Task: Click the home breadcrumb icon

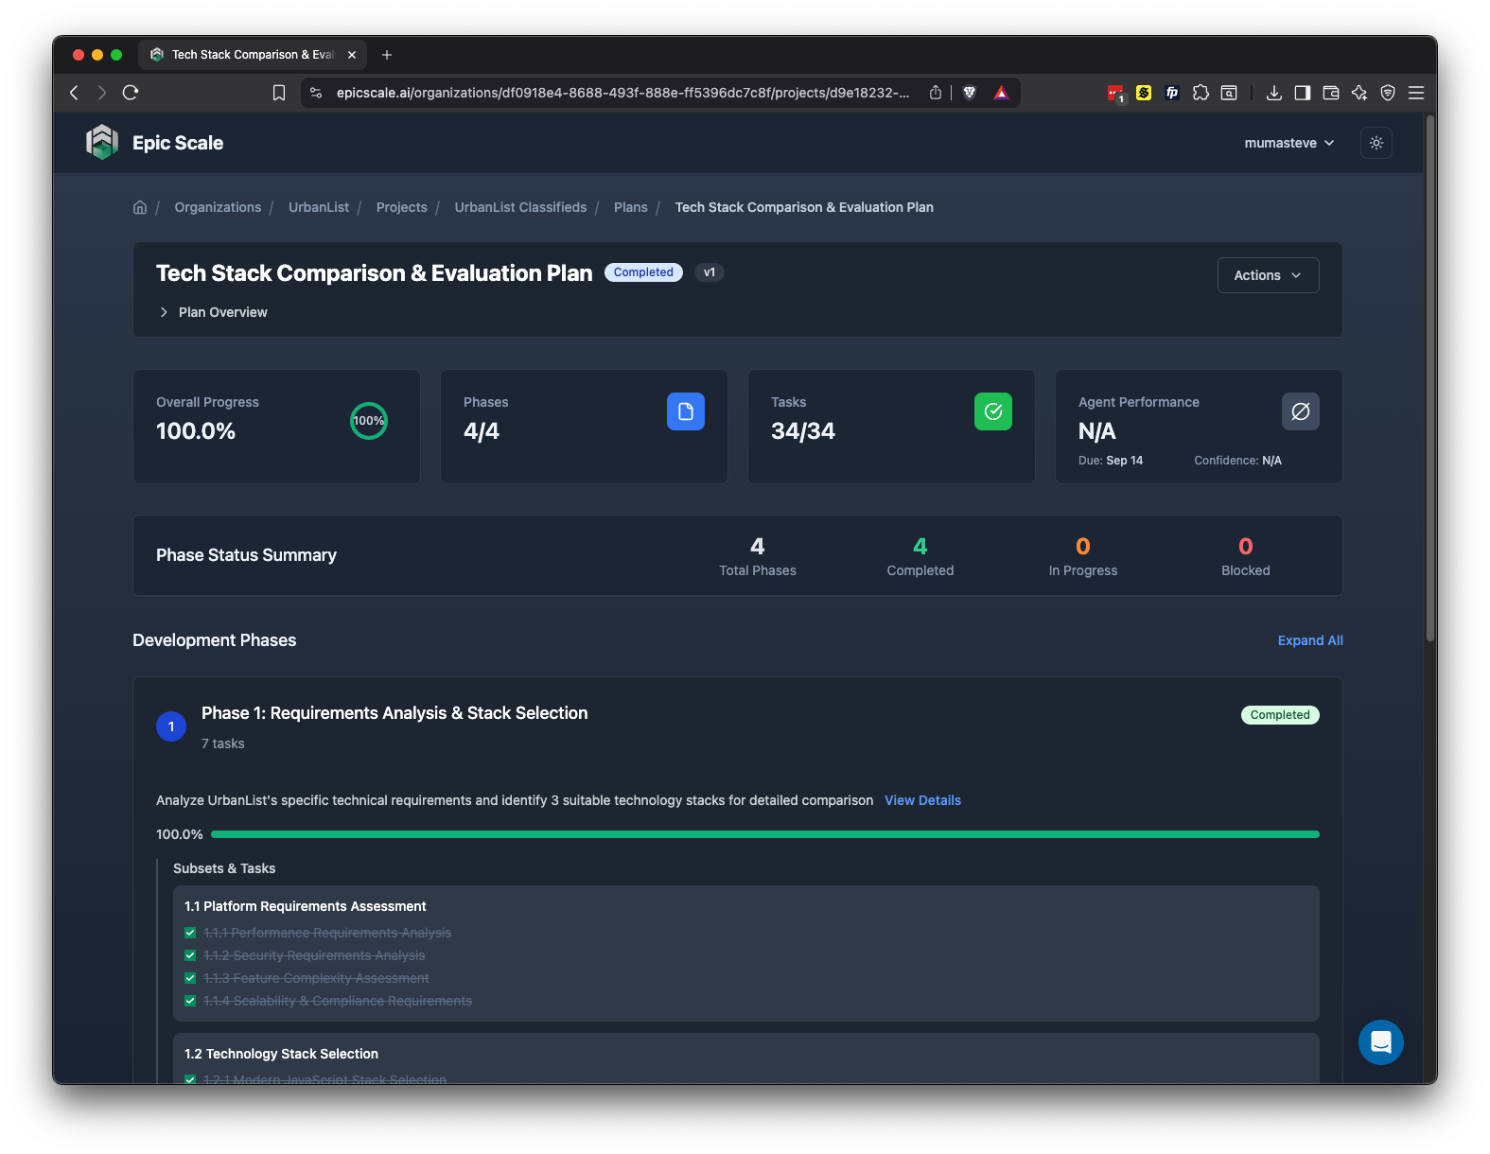Action: [140, 207]
